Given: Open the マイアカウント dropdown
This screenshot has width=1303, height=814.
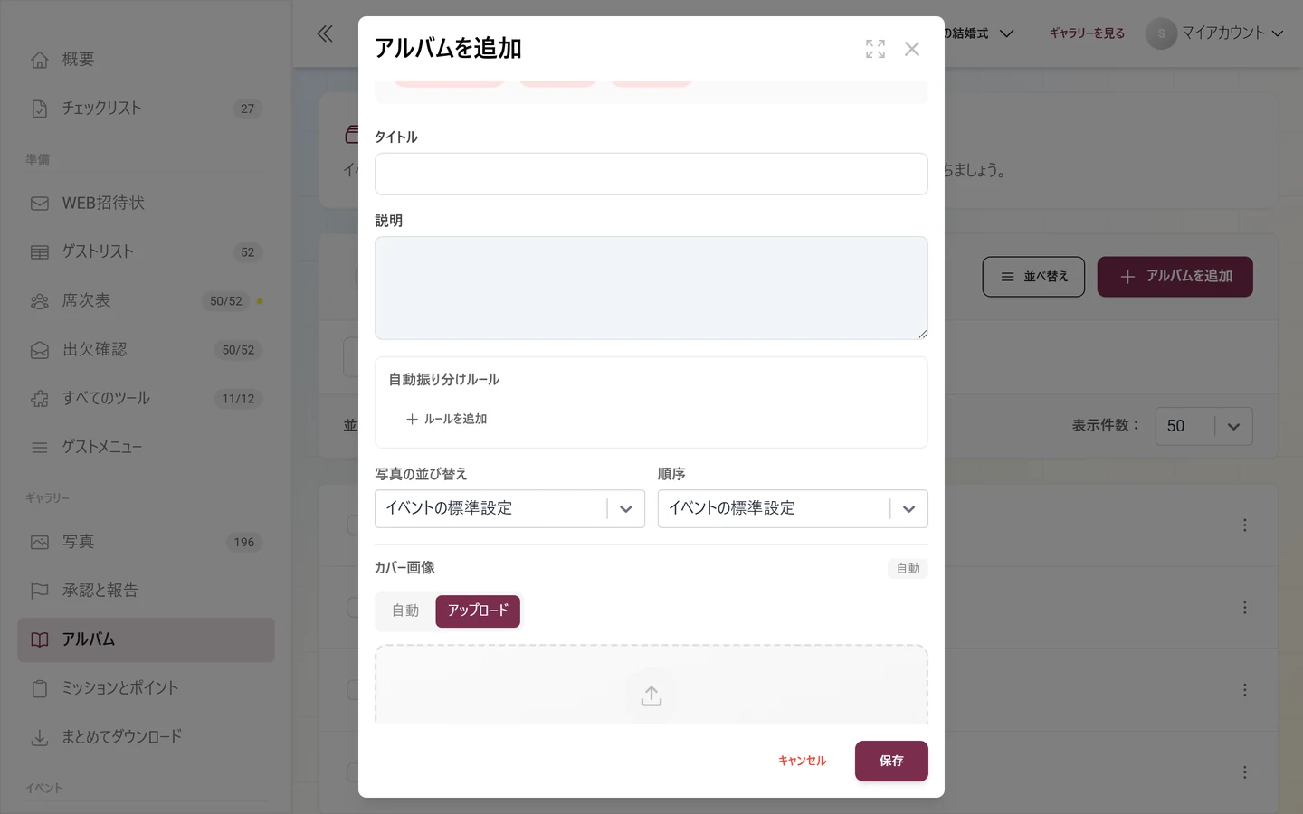Looking at the screenshot, I should [x=1215, y=33].
